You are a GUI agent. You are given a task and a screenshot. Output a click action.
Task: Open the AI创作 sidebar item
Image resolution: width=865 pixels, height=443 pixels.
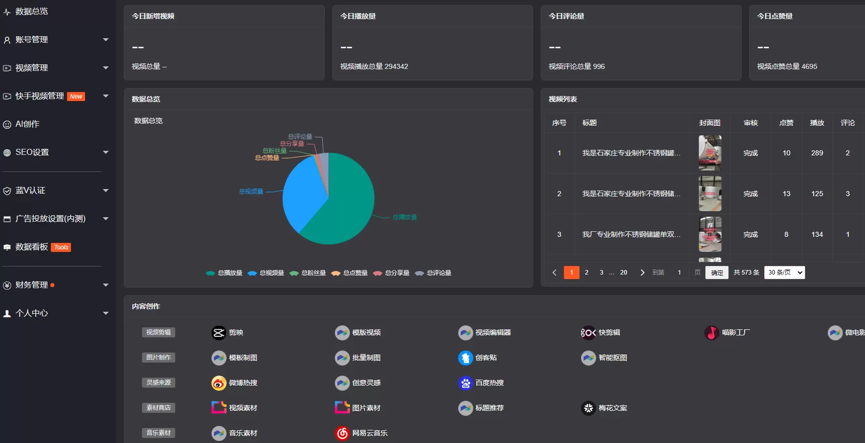(27, 124)
